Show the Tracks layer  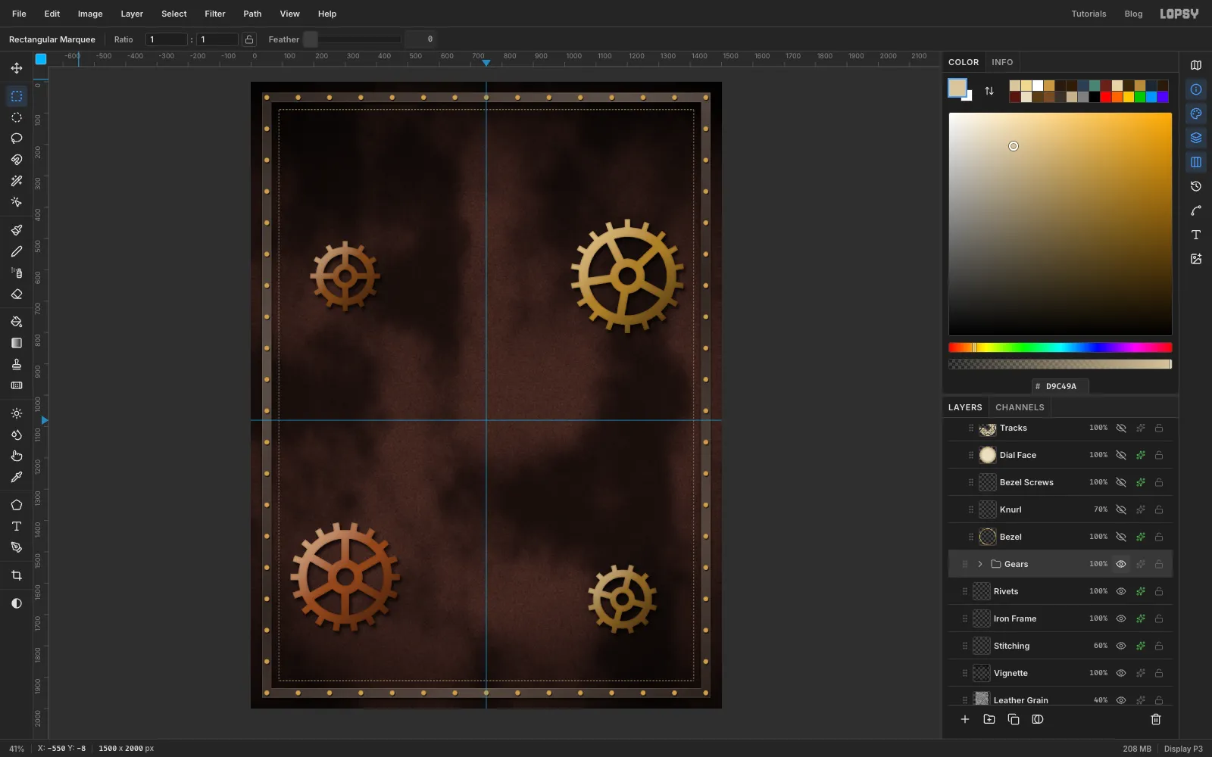pos(1121,428)
